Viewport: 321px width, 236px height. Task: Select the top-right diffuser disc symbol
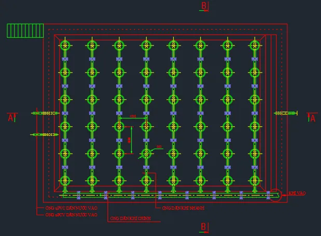click(254, 45)
